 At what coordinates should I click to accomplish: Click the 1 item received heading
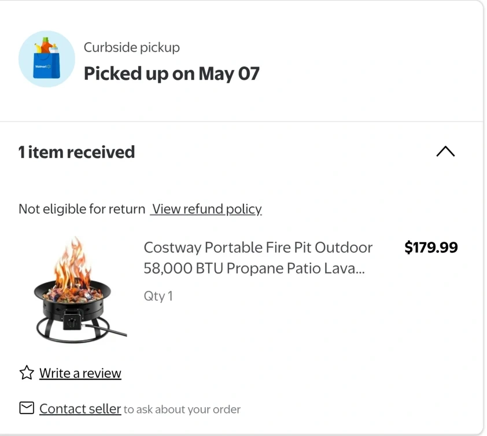tap(77, 152)
